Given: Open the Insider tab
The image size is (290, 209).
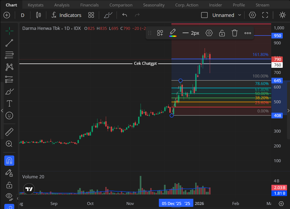Looking at the screenshot, I should click(215, 5).
